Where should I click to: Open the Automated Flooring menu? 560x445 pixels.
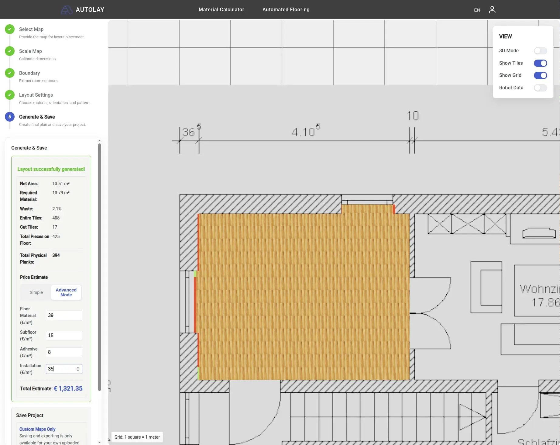[x=286, y=10]
